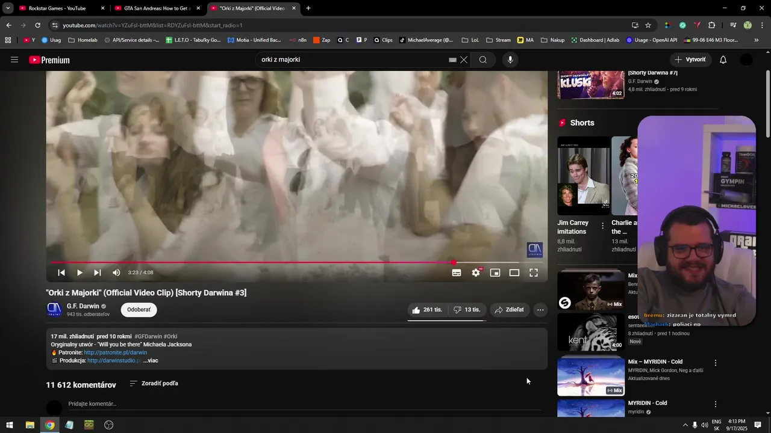Open the Vytvoriť create menu
The image size is (771, 433).
[691, 60]
